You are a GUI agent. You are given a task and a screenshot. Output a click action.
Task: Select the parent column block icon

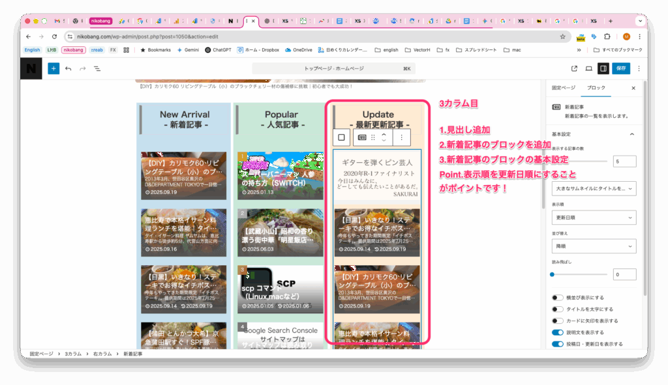click(x=341, y=137)
